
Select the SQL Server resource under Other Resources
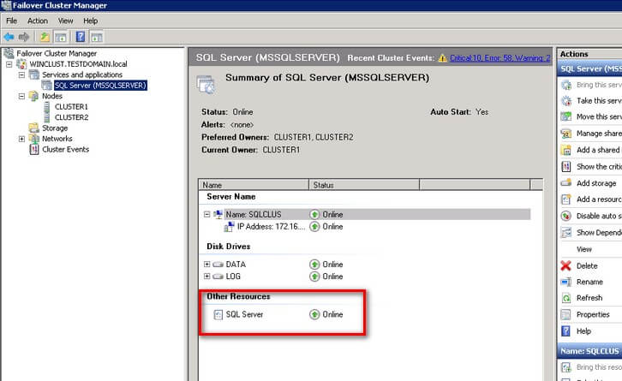[x=244, y=314]
